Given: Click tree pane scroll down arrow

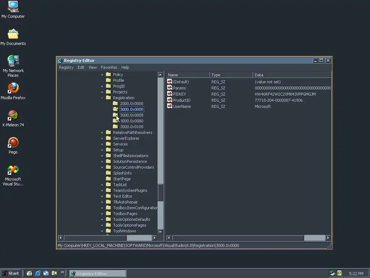Looking at the screenshot, I should point(160,232).
